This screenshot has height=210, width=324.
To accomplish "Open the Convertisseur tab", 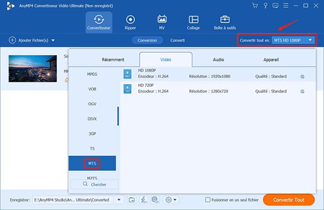I will [x=99, y=22].
